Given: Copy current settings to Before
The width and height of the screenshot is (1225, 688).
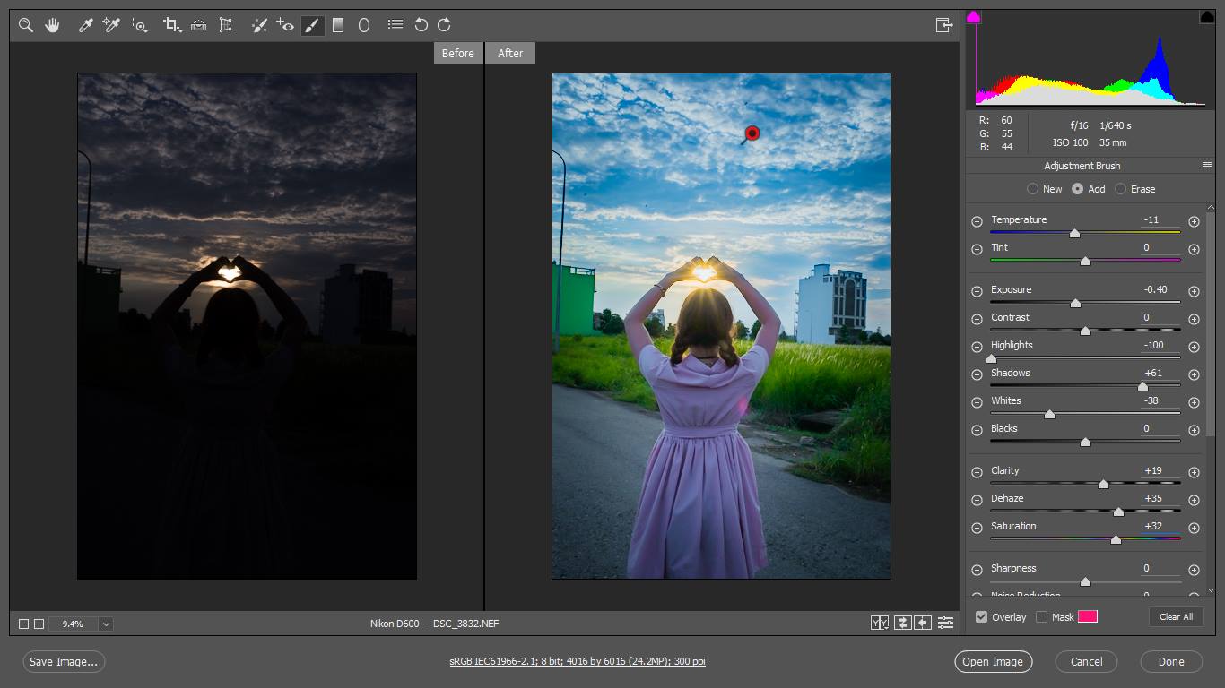Looking at the screenshot, I should pyautogui.click(x=923, y=623).
